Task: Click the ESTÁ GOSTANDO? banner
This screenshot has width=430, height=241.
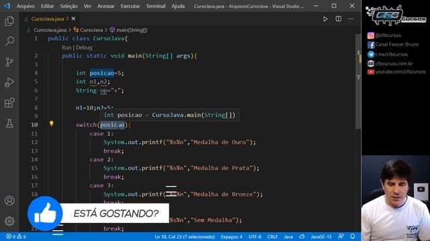Action: click(116, 214)
